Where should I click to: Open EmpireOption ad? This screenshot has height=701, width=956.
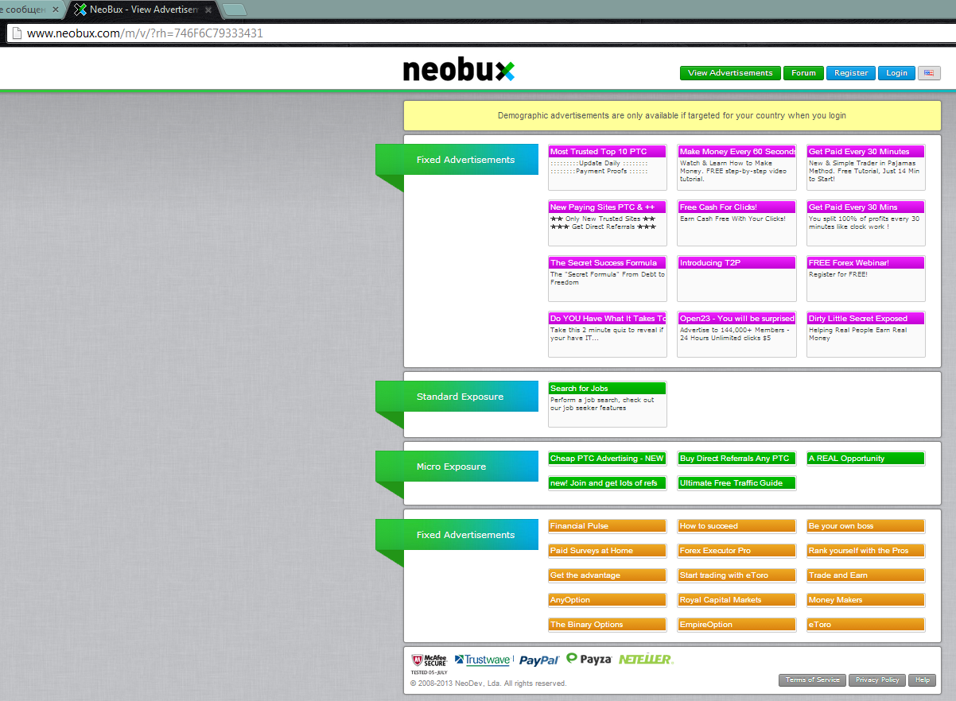pyautogui.click(x=736, y=625)
